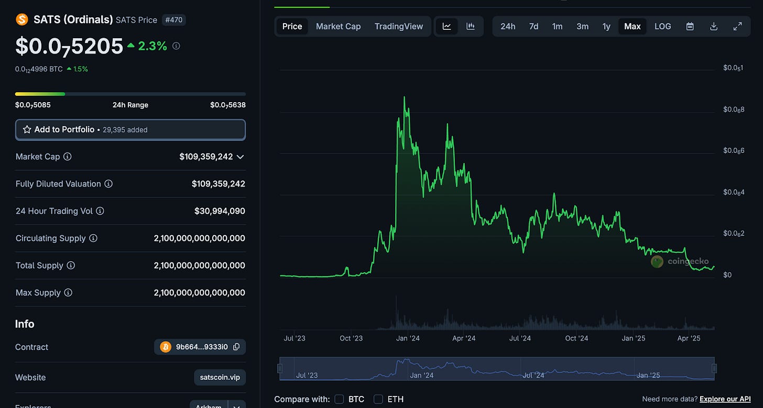763x408 pixels.
Task: Click the right handle of the range navigator
Action: pos(713,369)
